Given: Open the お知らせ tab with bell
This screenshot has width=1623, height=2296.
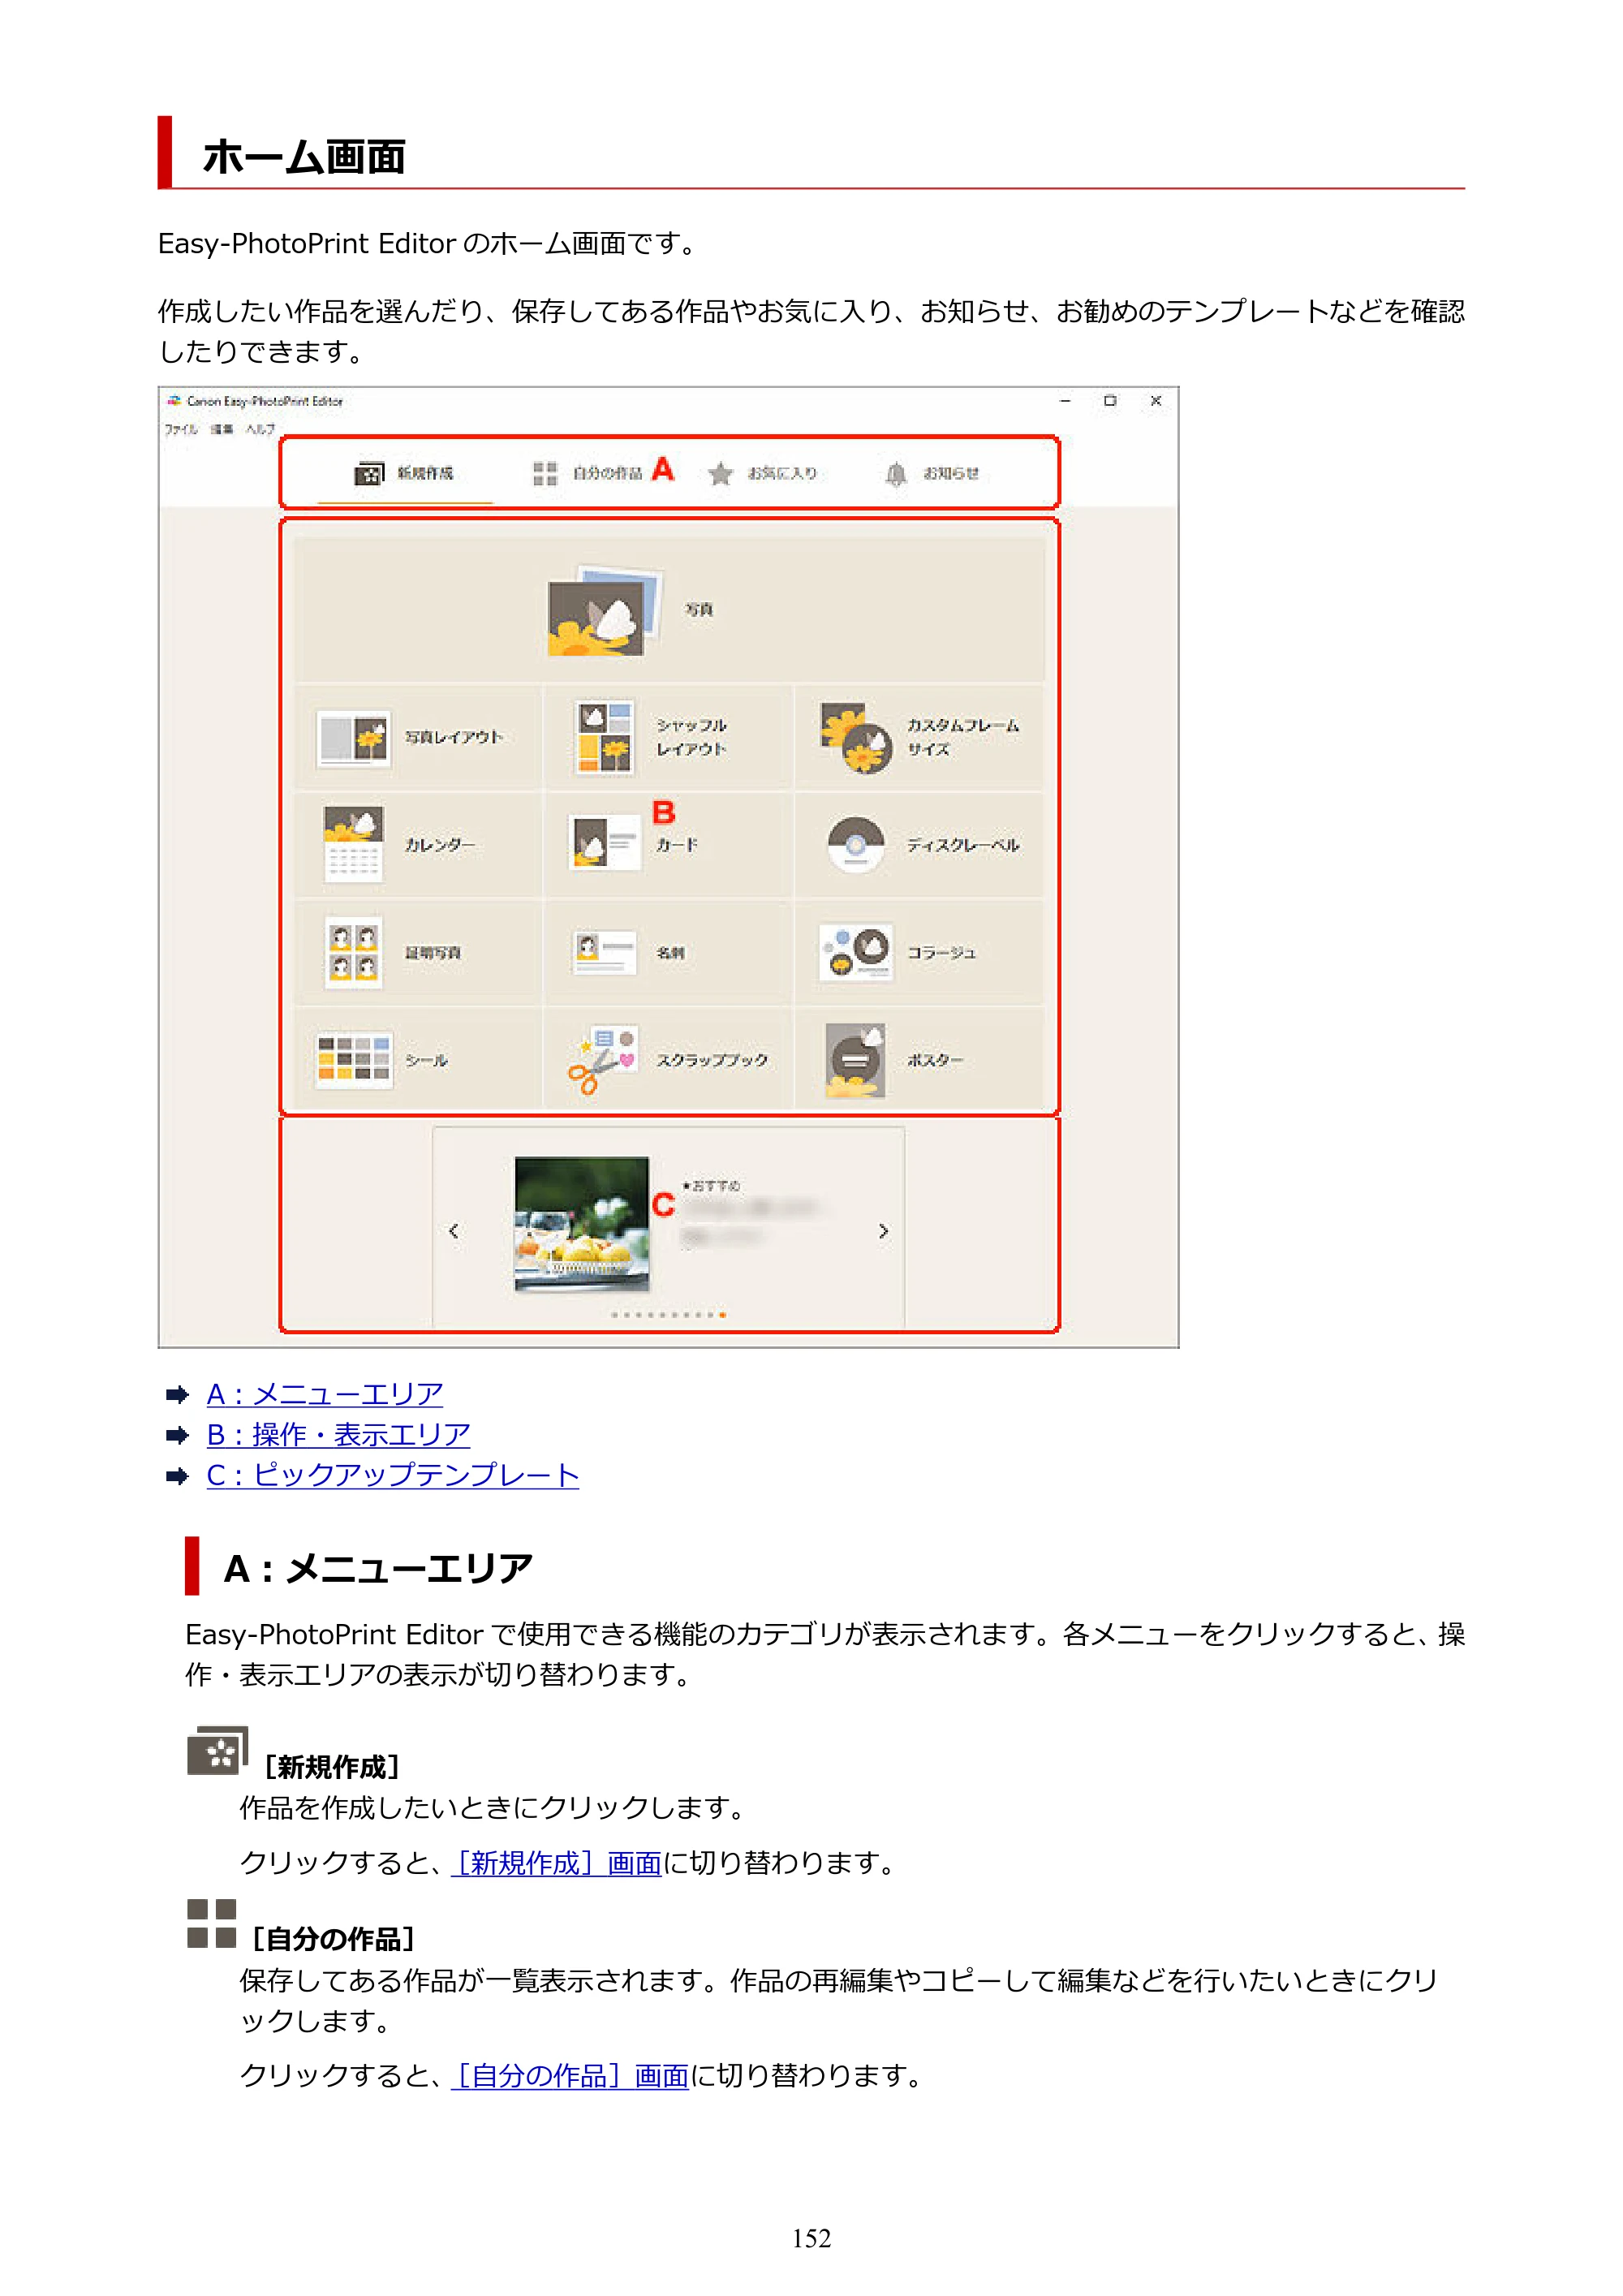Looking at the screenshot, I should tap(932, 473).
